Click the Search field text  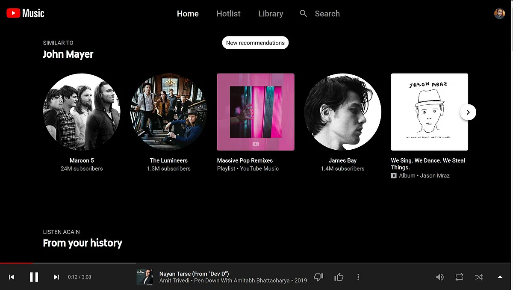327,14
